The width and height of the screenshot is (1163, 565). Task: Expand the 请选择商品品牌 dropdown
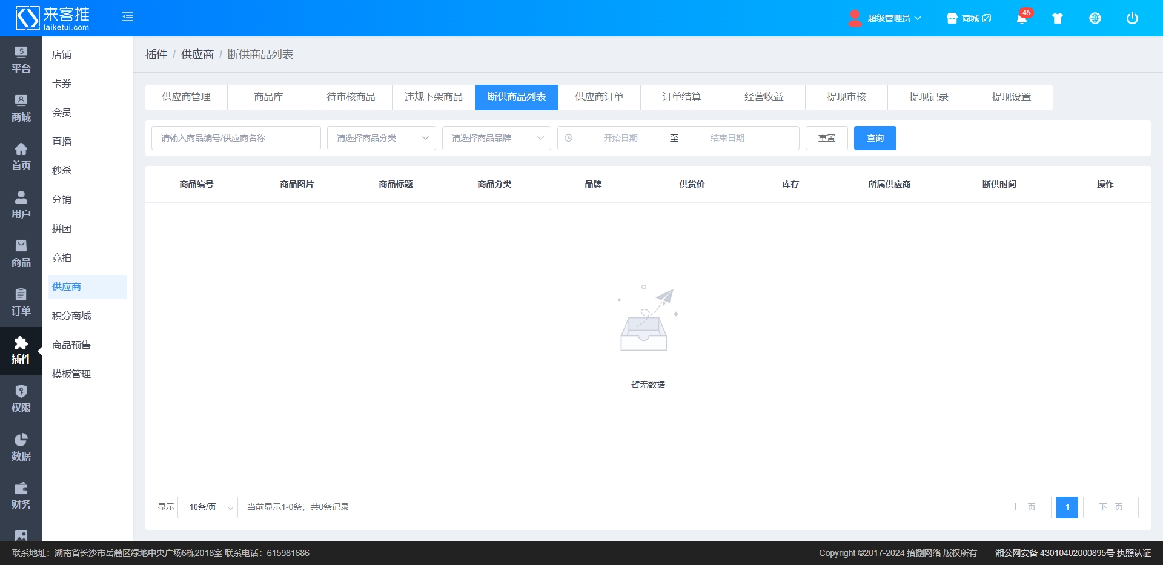[x=497, y=138]
